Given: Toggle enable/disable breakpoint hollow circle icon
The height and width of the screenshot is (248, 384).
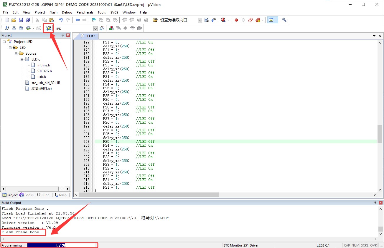Looking at the screenshot, I should pyautogui.click(x=243, y=20).
